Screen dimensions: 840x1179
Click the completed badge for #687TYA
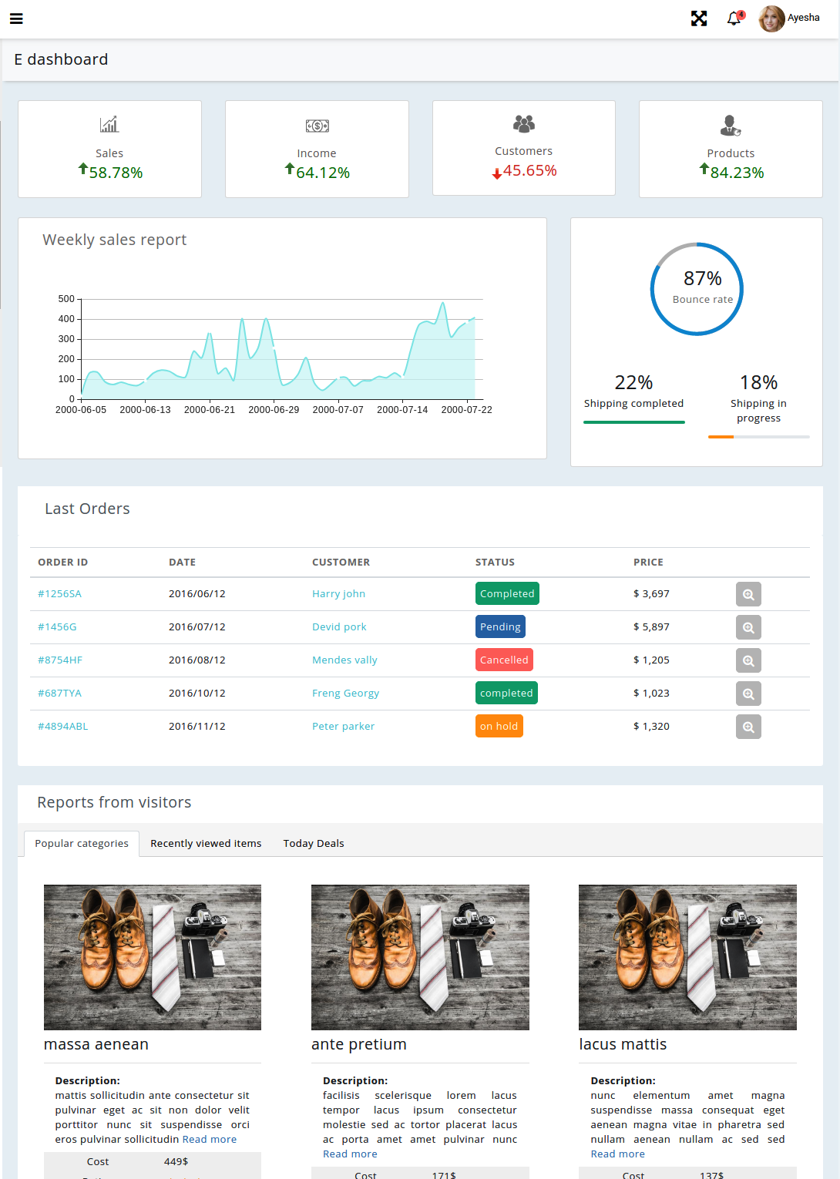506,694
